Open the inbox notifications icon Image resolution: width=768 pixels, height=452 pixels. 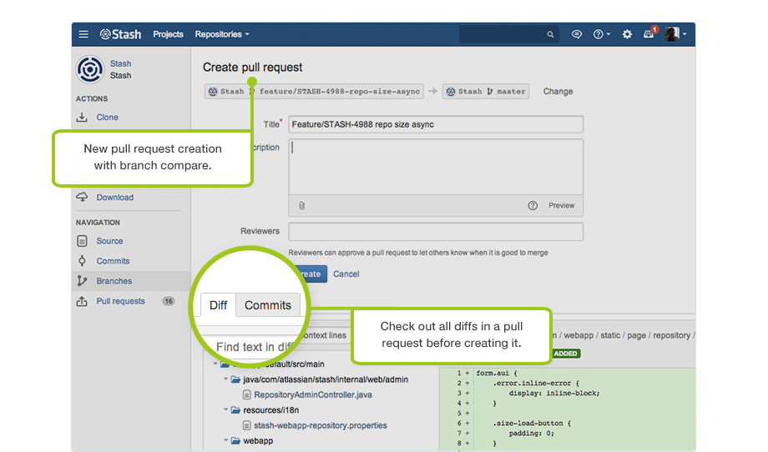649,33
